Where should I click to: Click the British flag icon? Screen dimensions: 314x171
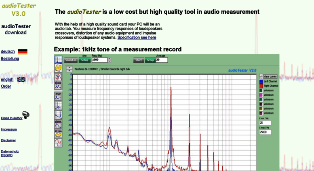[21, 80]
